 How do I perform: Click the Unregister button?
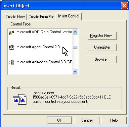click(x=102, y=47)
